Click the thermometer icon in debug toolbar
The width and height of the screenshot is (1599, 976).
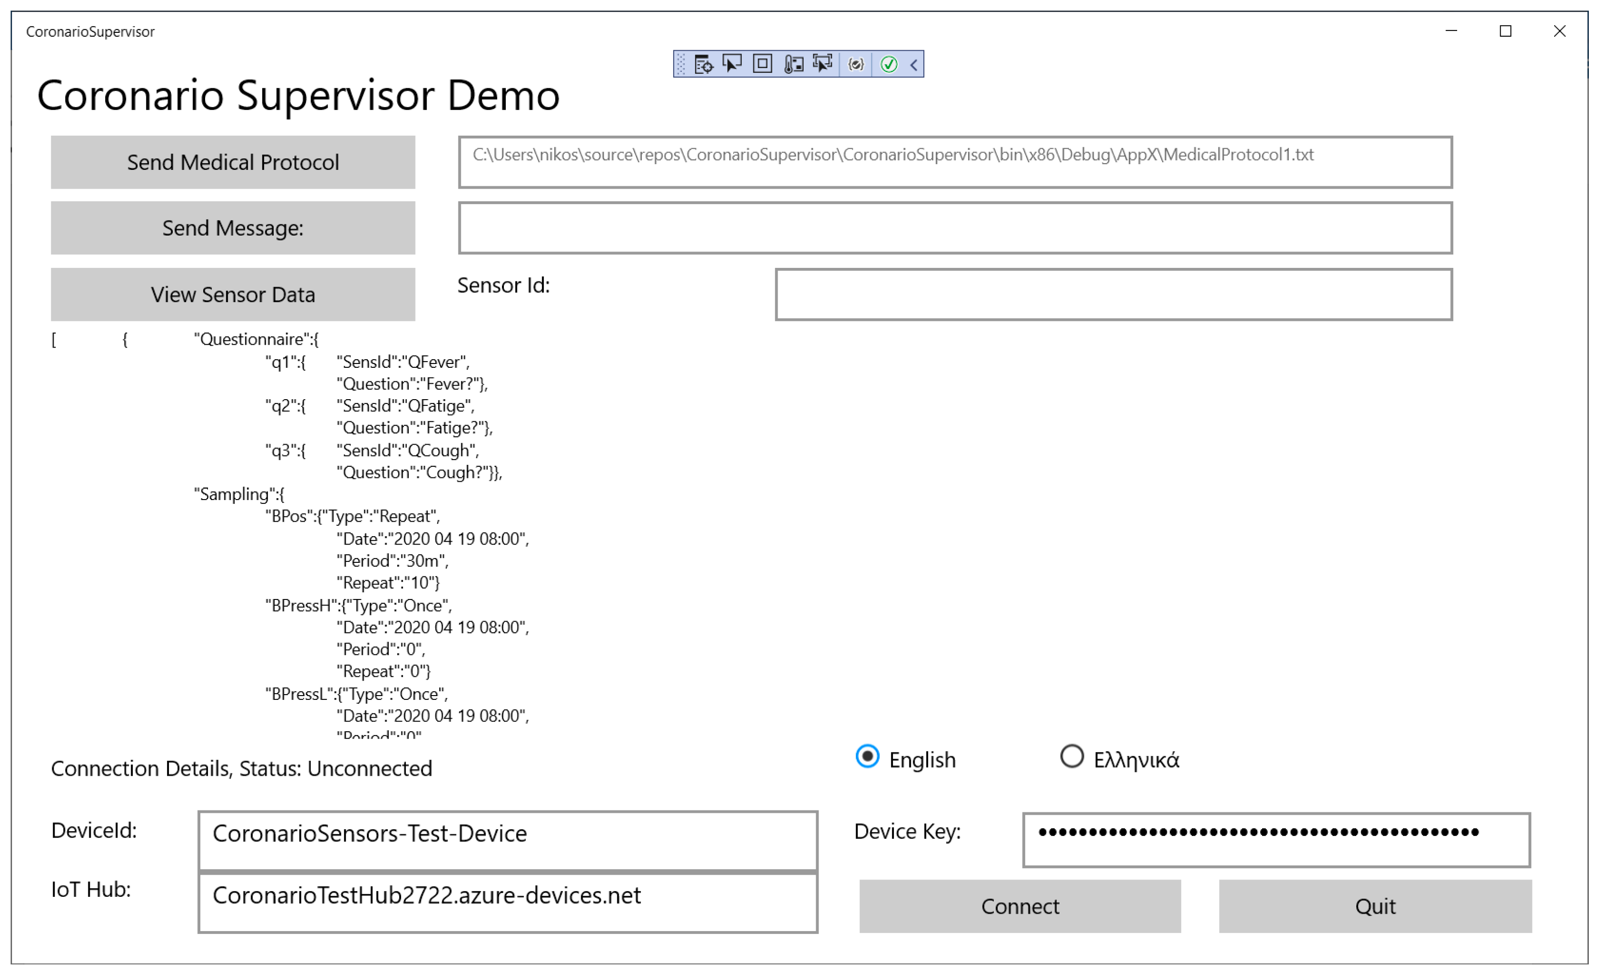pos(793,64)
